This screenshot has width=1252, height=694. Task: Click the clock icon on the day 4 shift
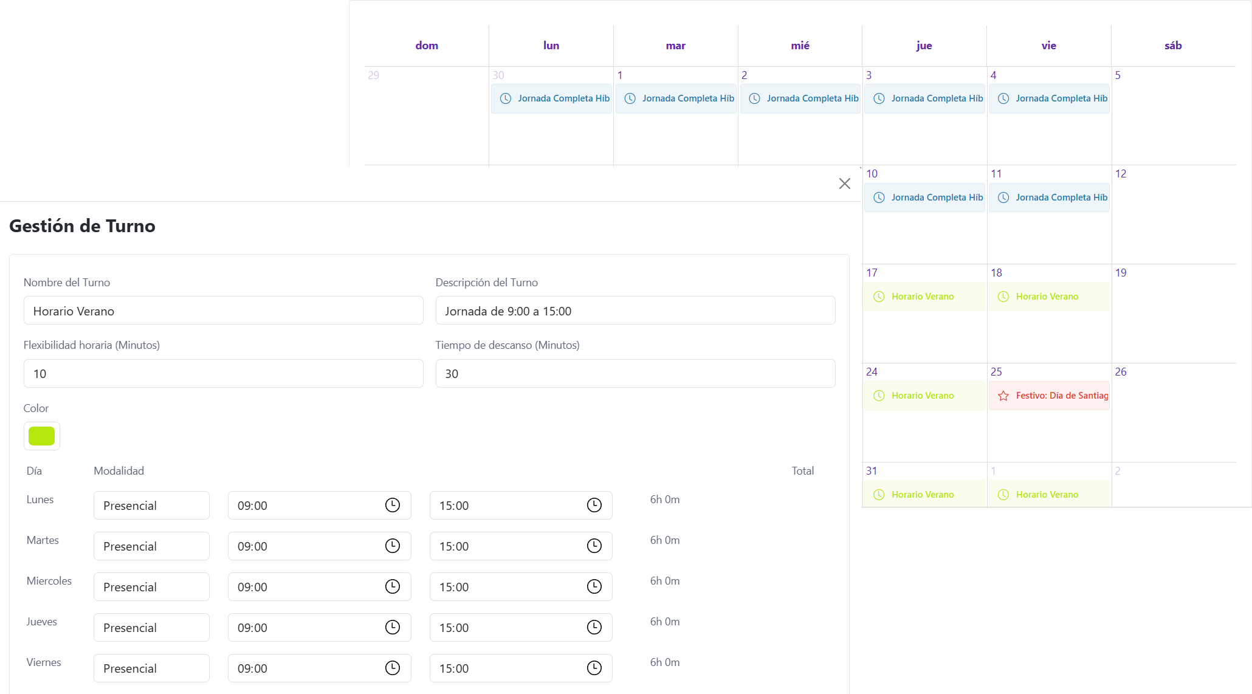tap(1003, 98)
